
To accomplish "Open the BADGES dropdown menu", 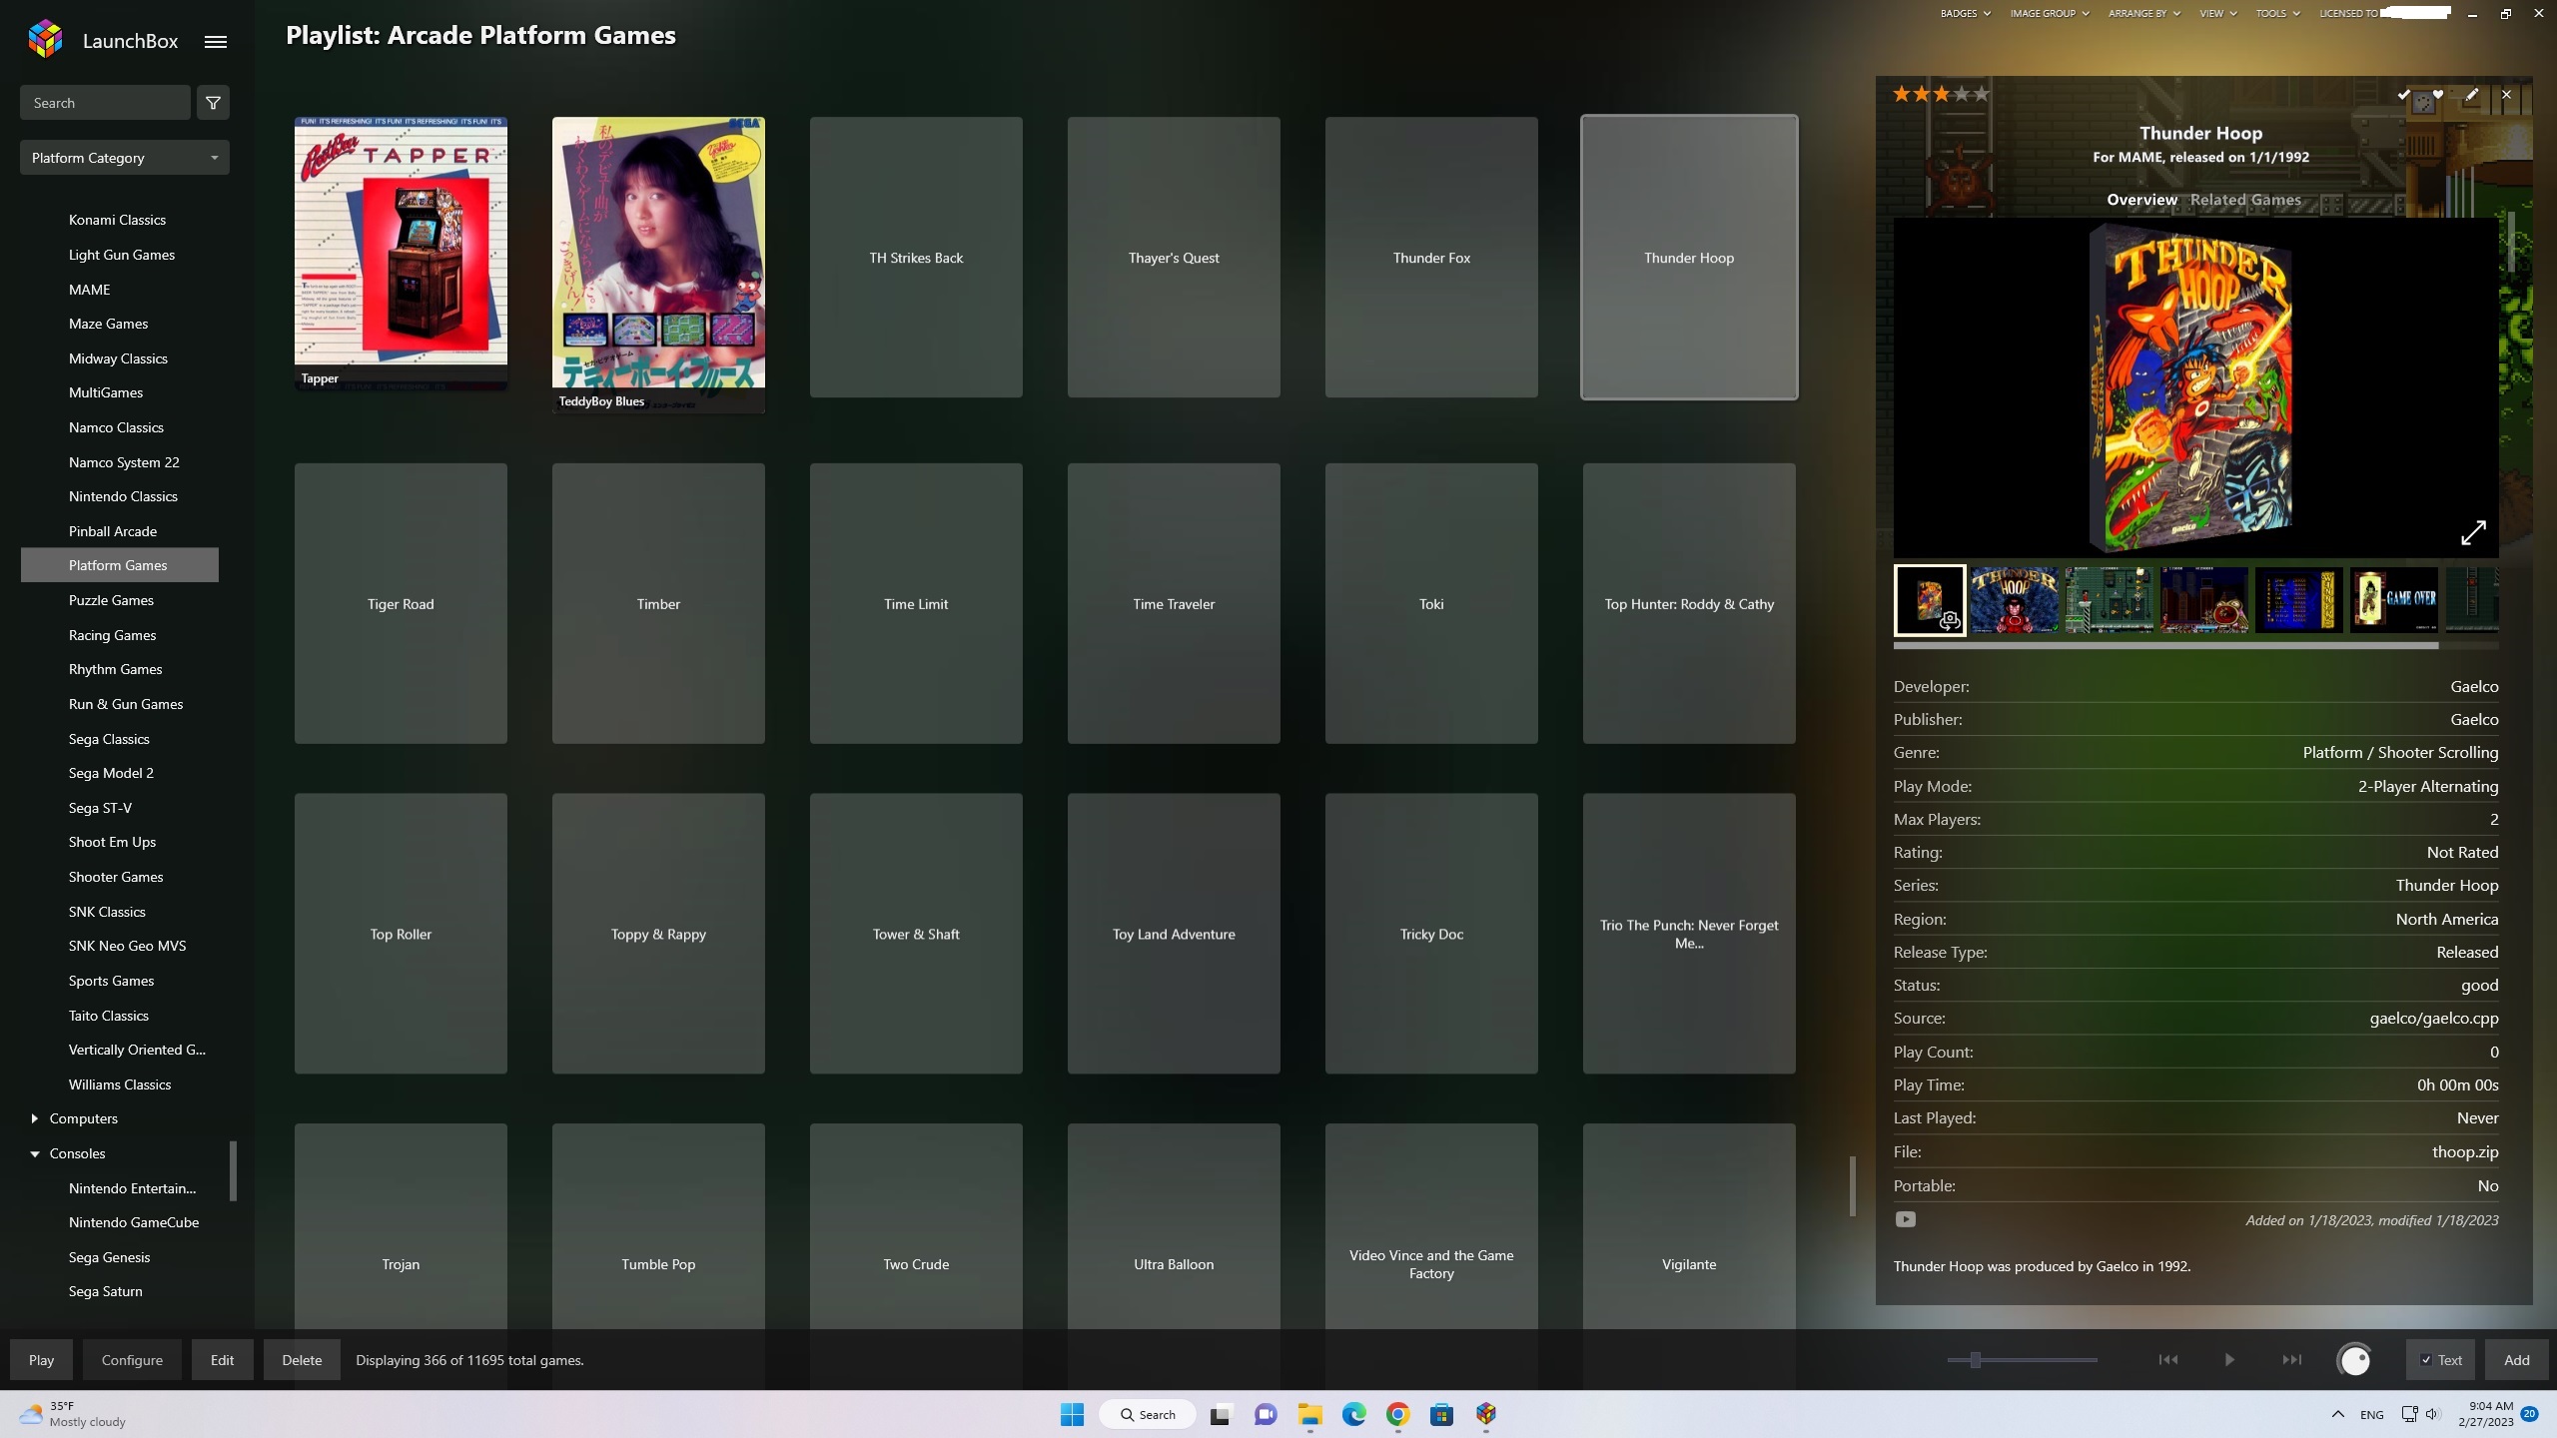I will (1965, 13).
